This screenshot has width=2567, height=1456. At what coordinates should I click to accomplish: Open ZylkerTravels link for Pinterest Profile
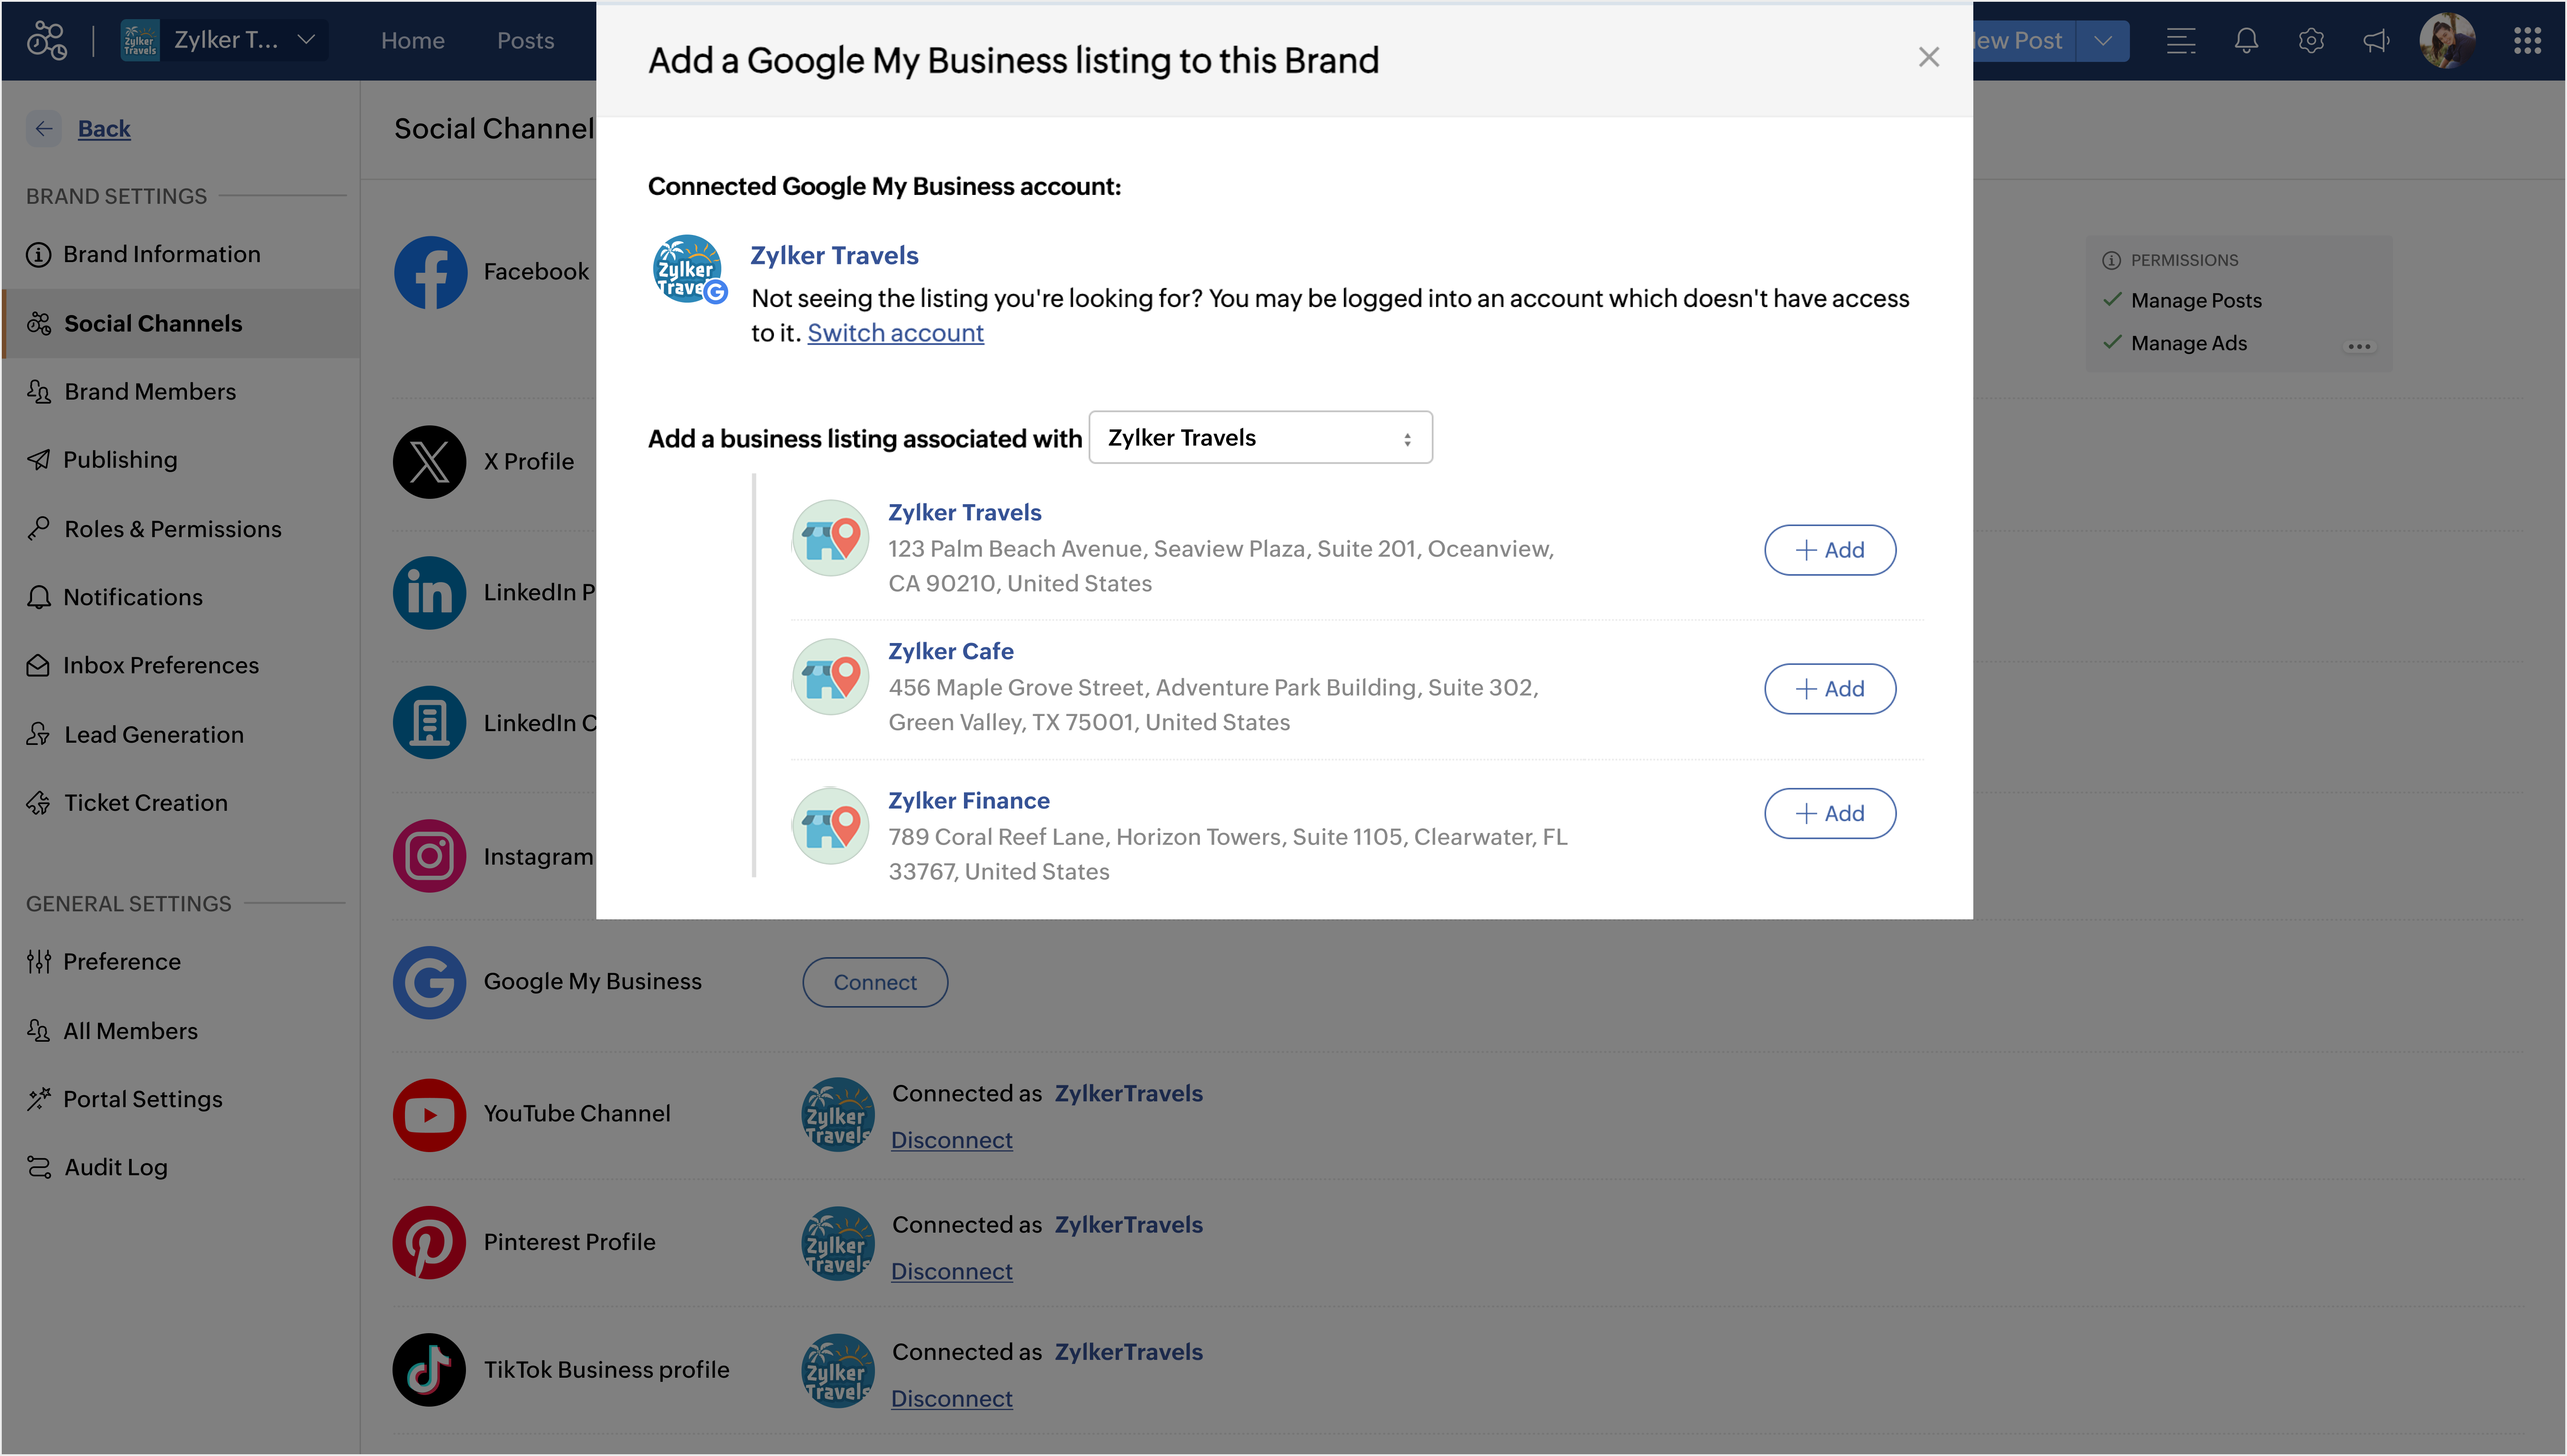(1128, 1224)
